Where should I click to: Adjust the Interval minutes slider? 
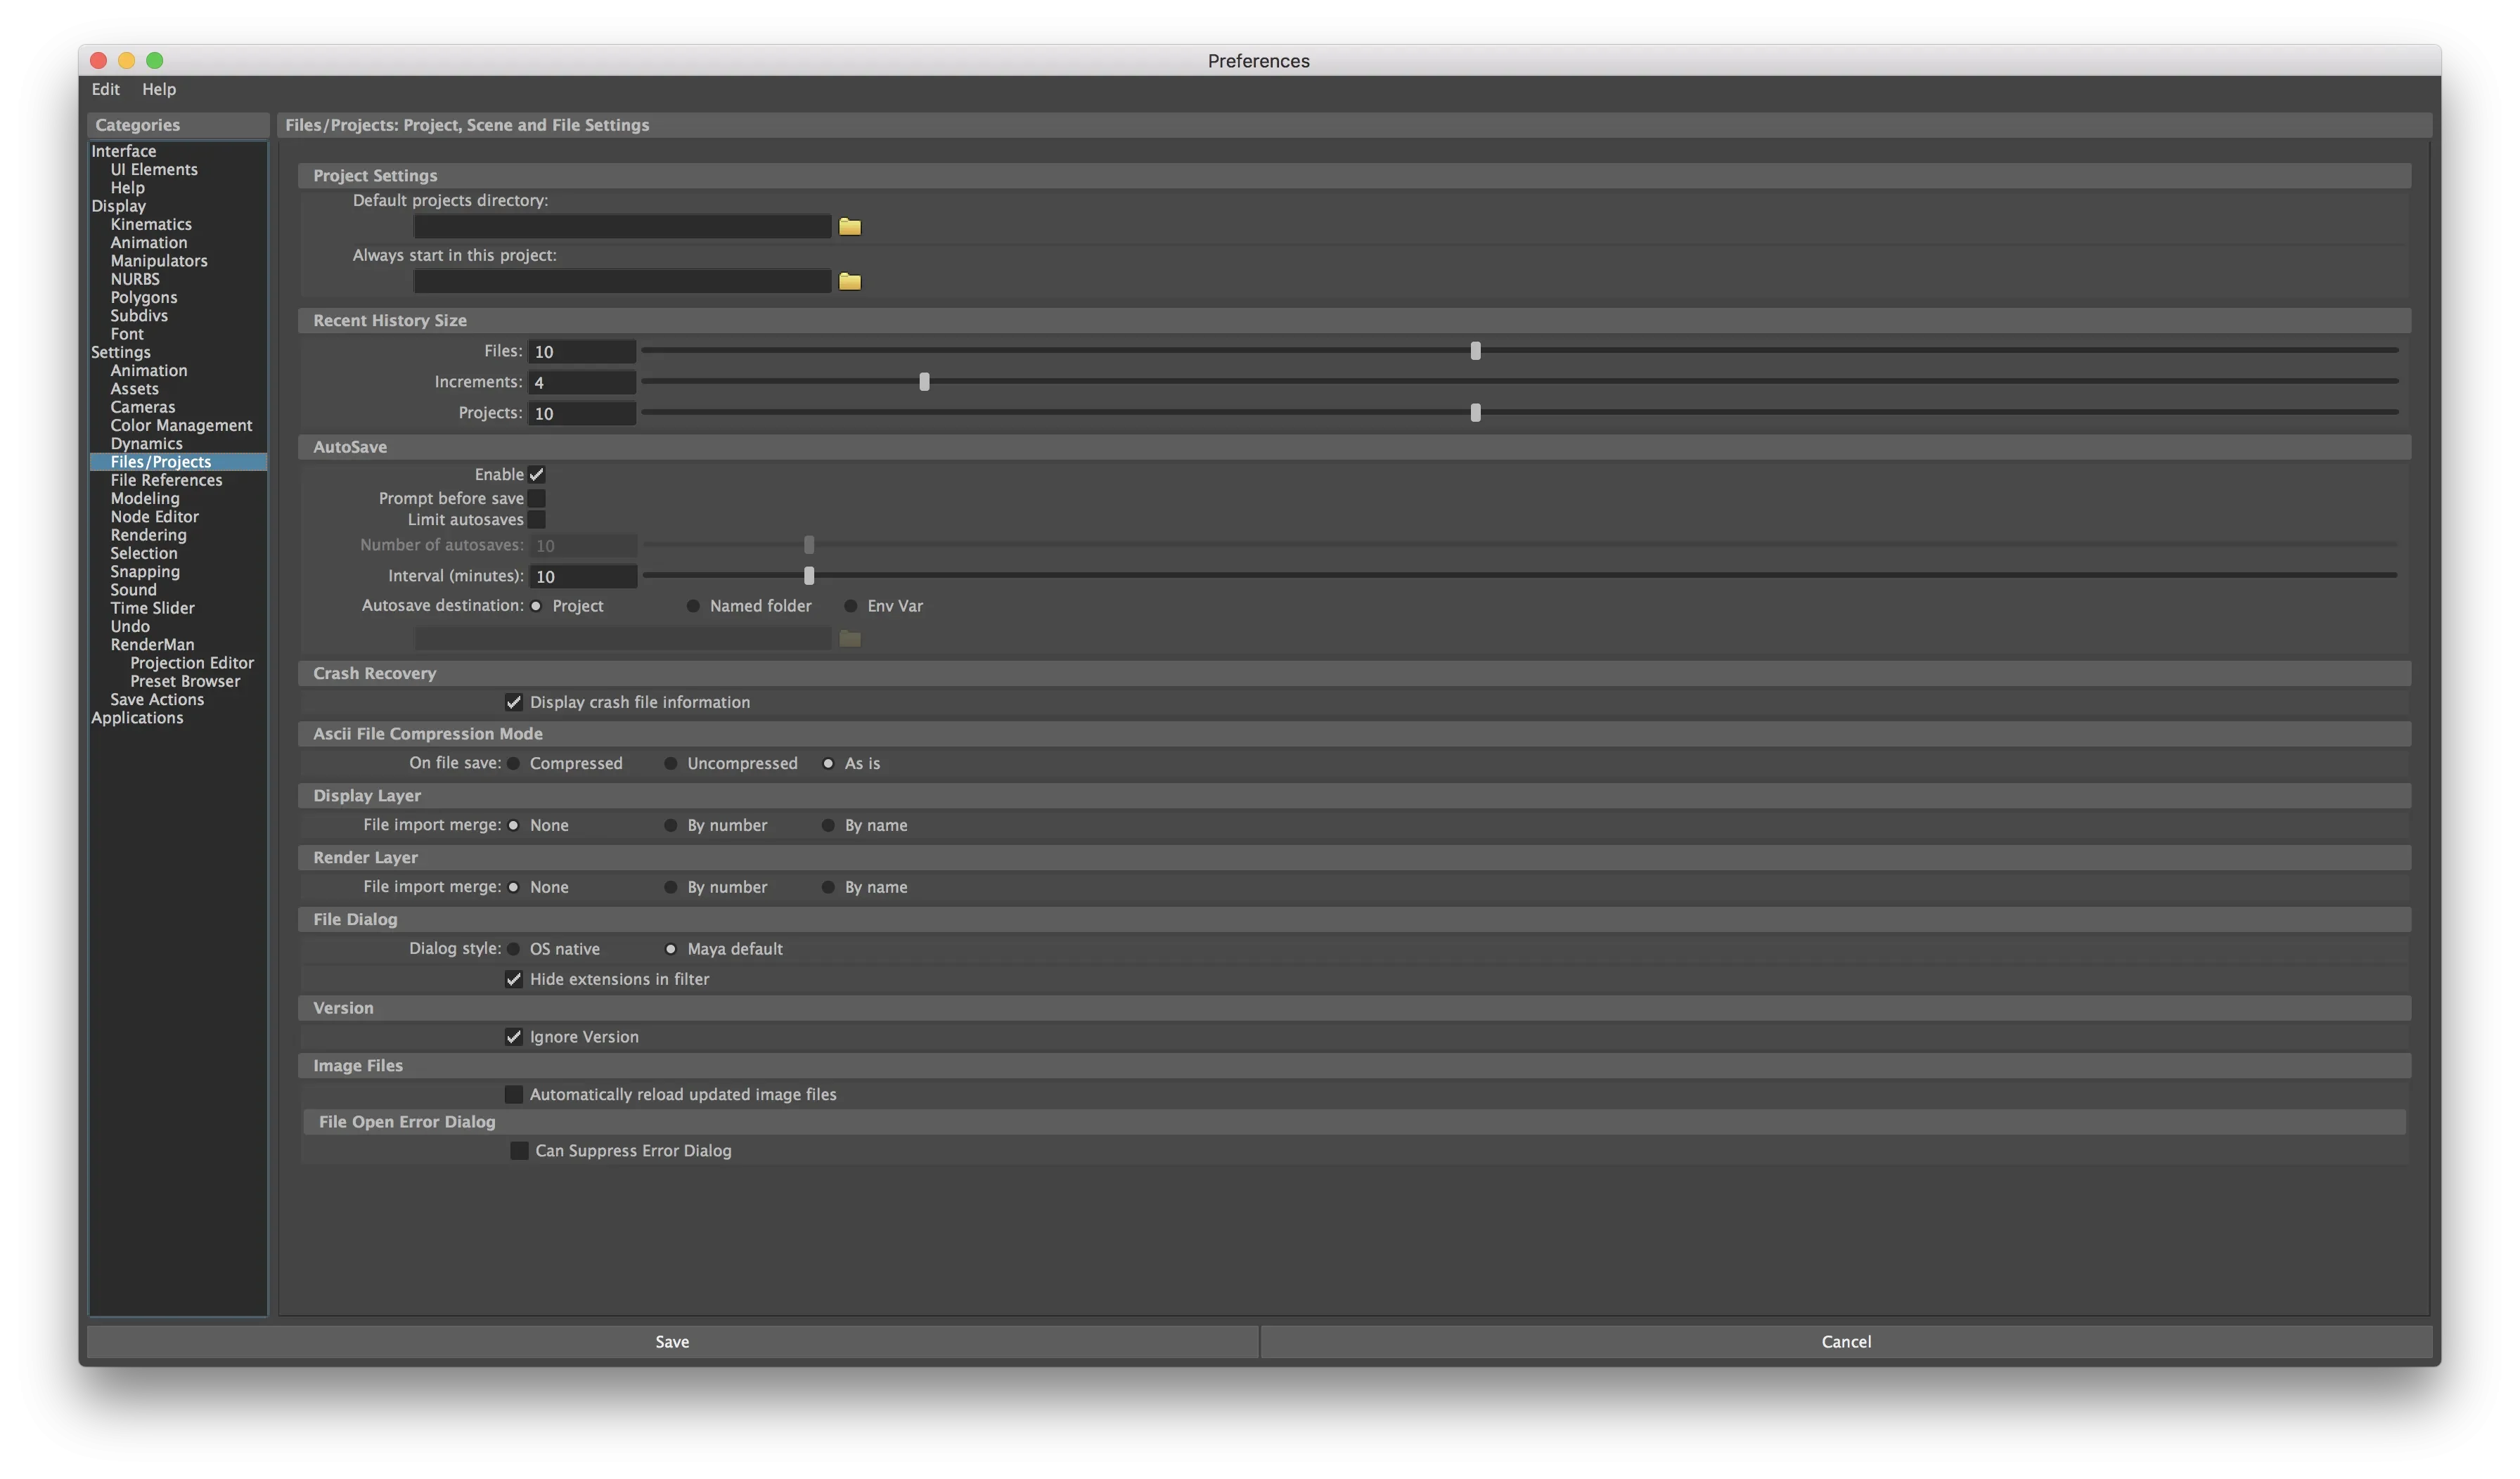click(809, 576)
